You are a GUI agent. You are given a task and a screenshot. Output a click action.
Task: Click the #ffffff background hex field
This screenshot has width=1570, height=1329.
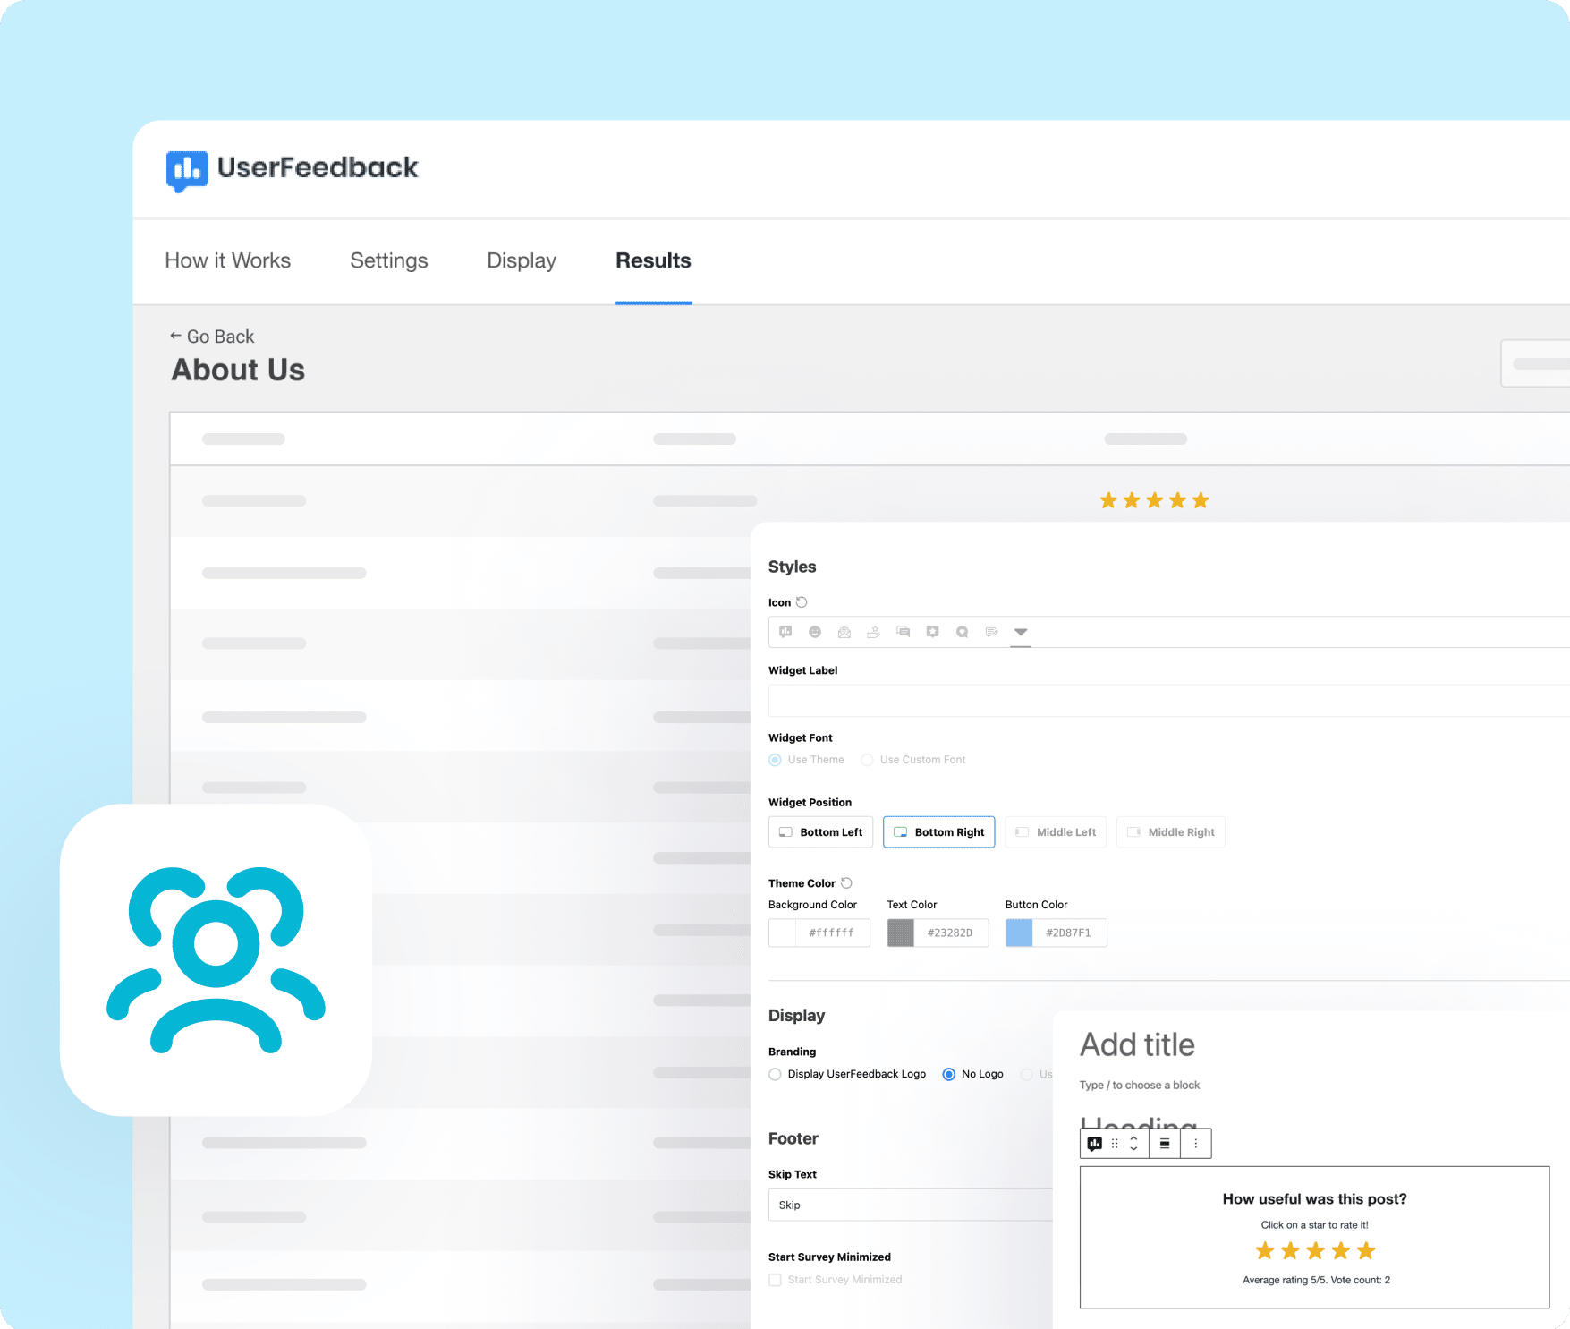[832, 933]
